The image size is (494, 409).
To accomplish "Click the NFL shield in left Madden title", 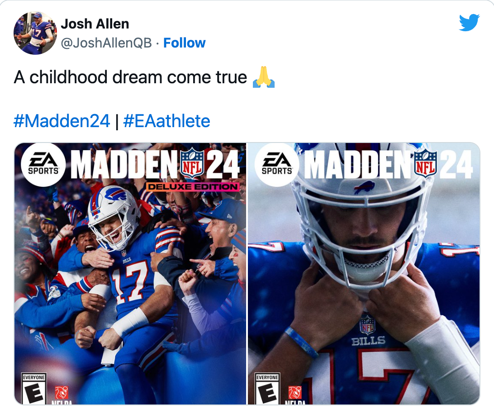I will [192, 163].
